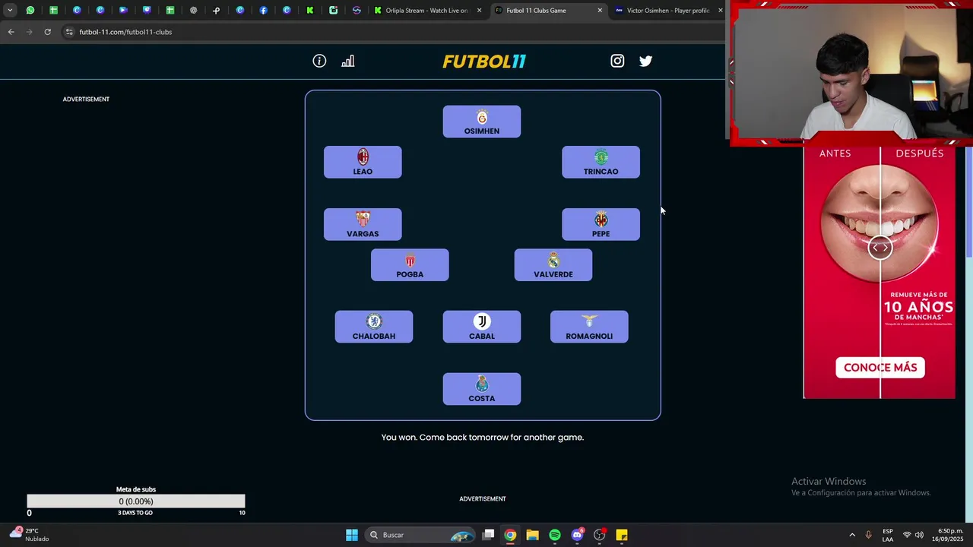The image size is (973, 547).
Task: Open volume speaker tray icon
Action: click(919, 535)
